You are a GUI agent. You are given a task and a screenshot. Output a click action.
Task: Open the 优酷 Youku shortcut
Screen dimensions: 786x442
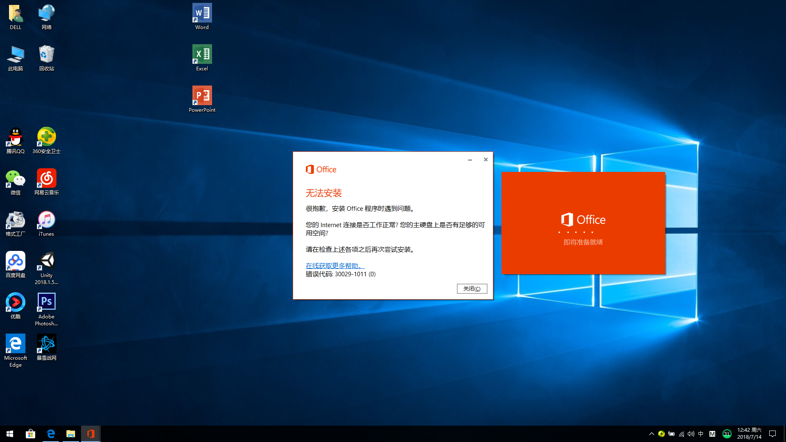16,307
